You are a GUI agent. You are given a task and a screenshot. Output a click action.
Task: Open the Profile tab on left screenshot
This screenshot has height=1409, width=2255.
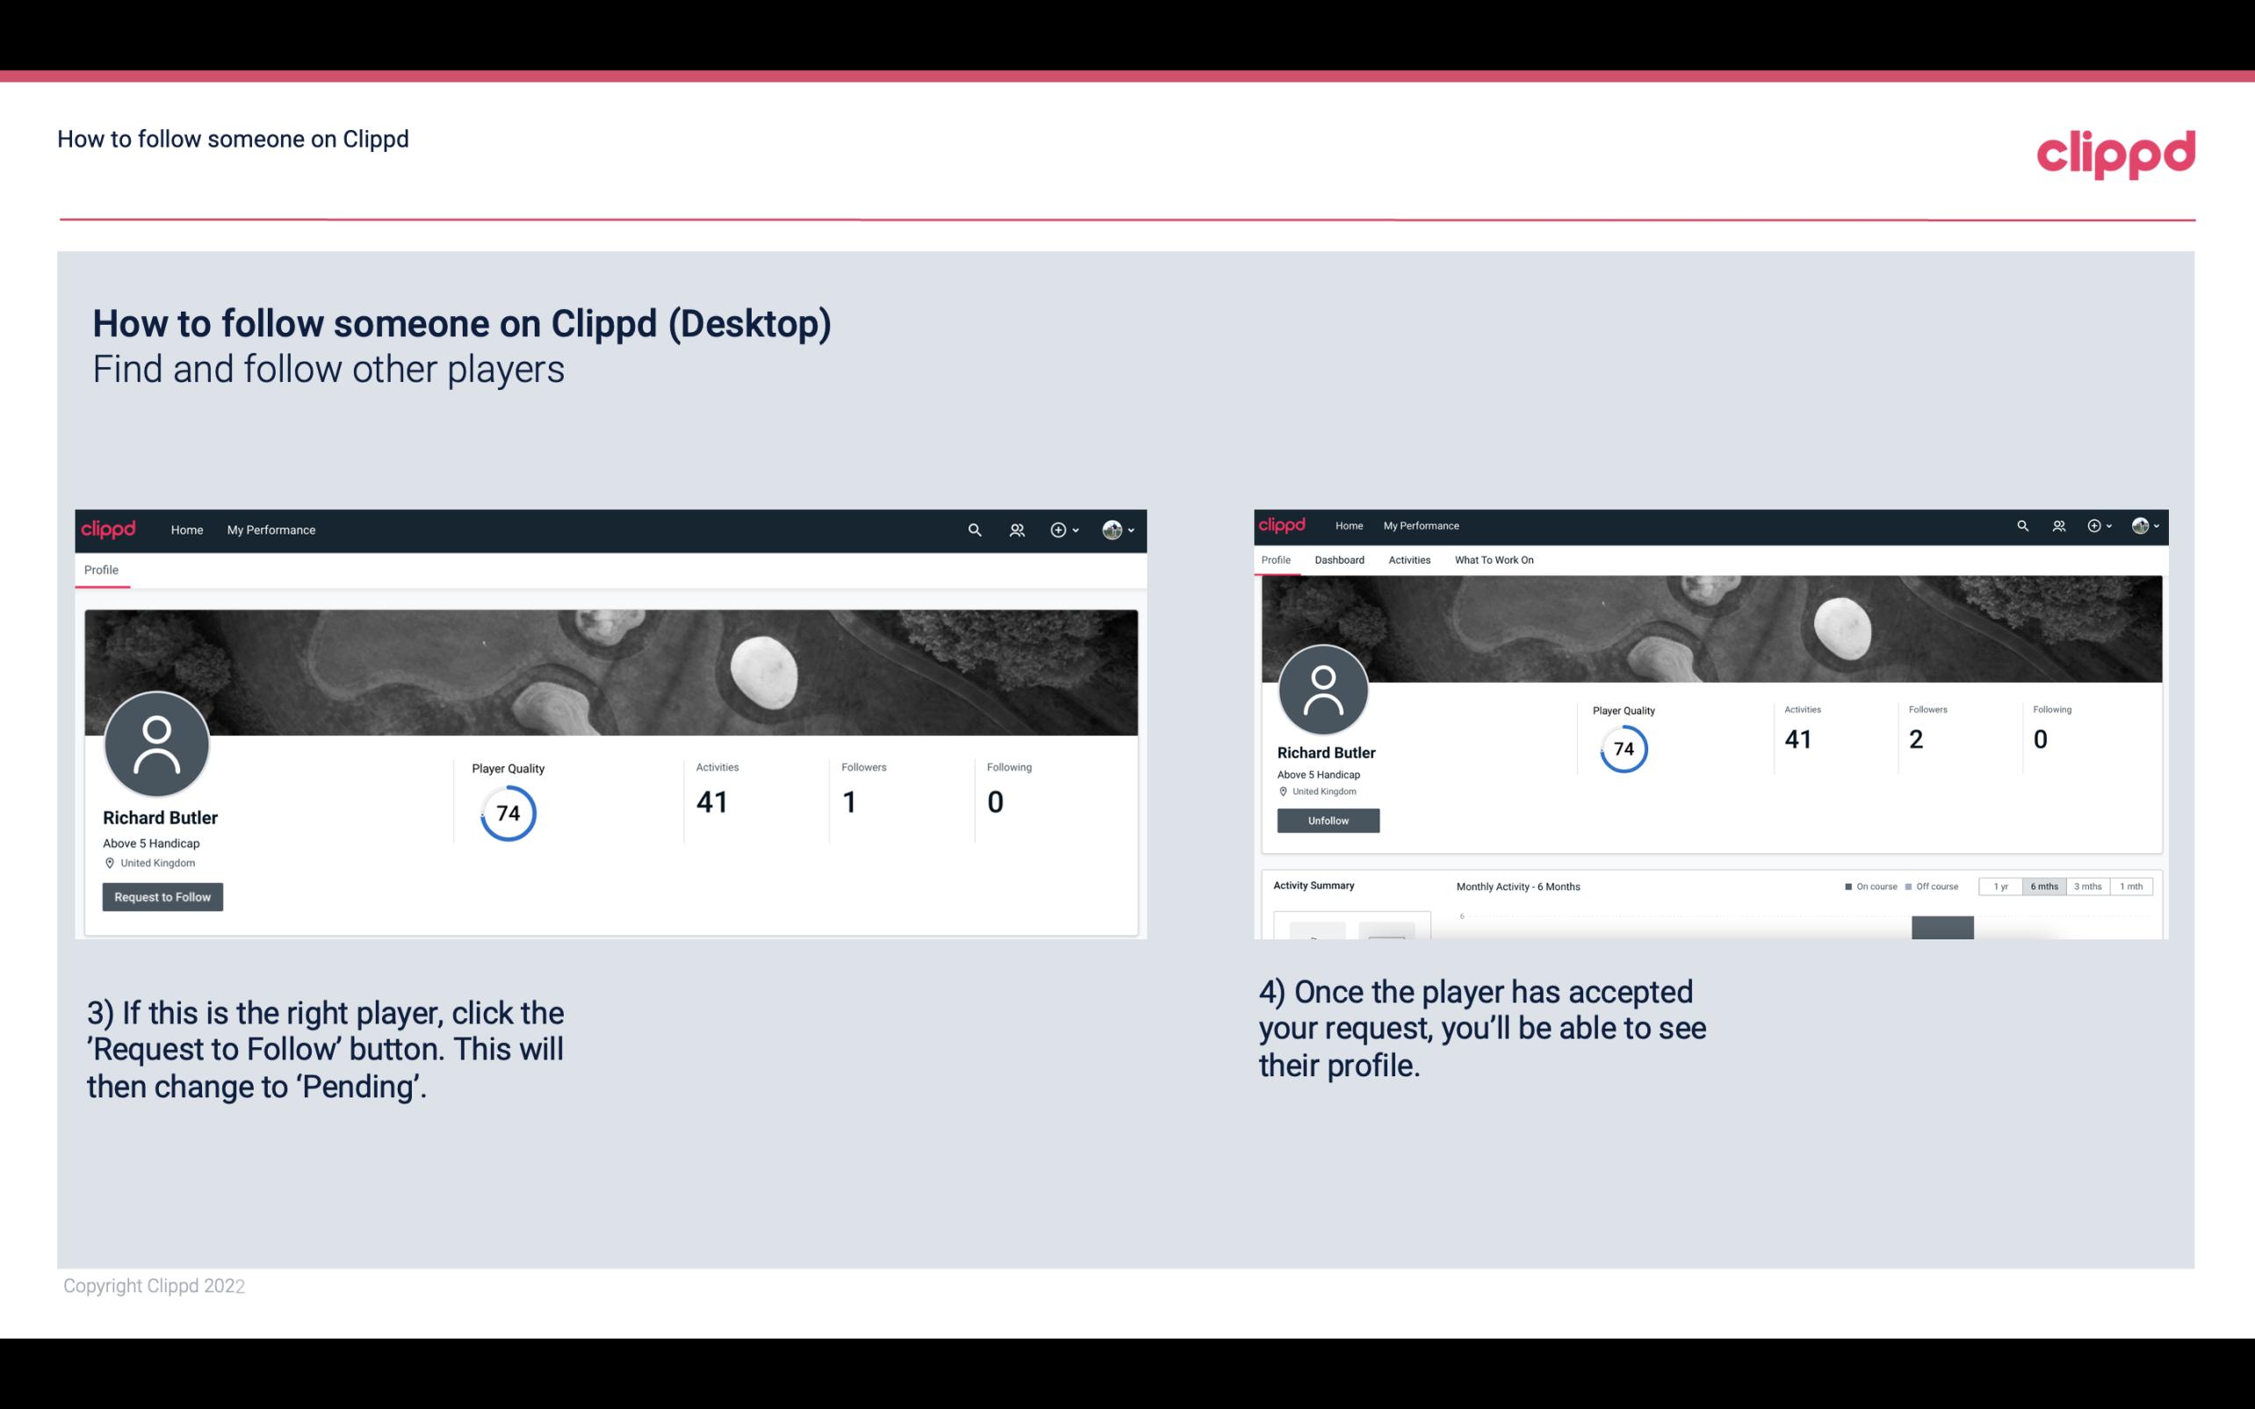[x=101, y=568]
